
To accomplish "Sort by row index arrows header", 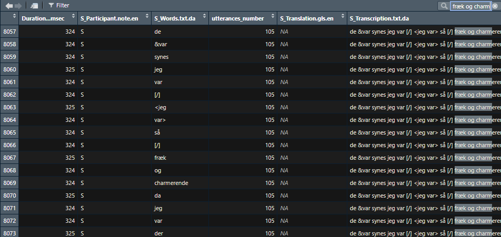I will pyautogui.click(x=9, y=18).
